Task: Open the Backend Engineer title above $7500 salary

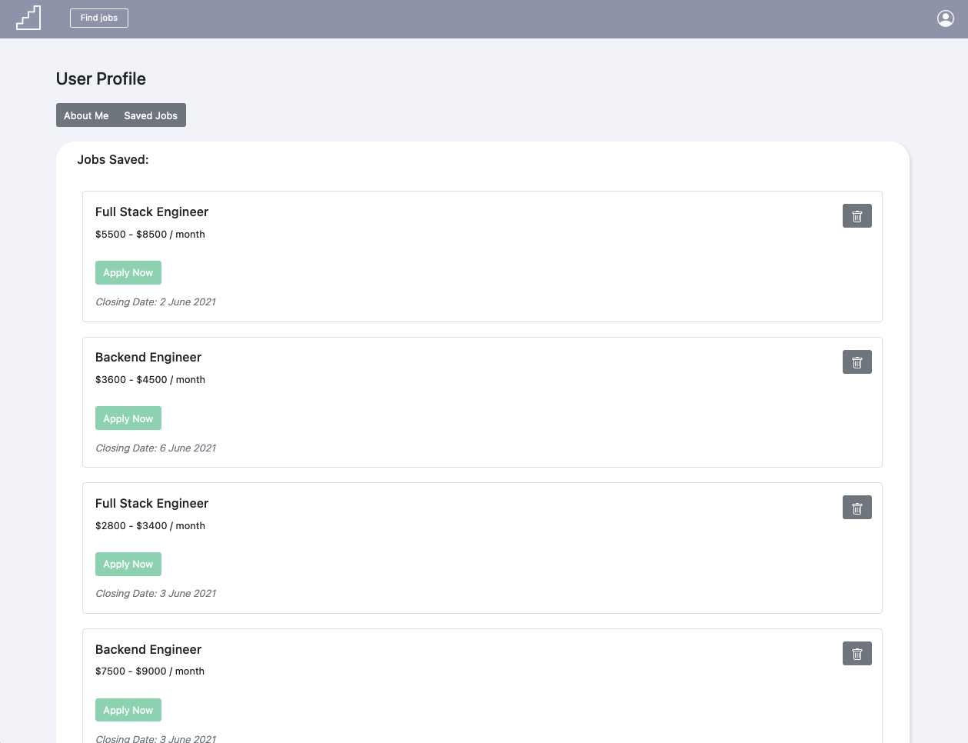Action: coord(148,650)
